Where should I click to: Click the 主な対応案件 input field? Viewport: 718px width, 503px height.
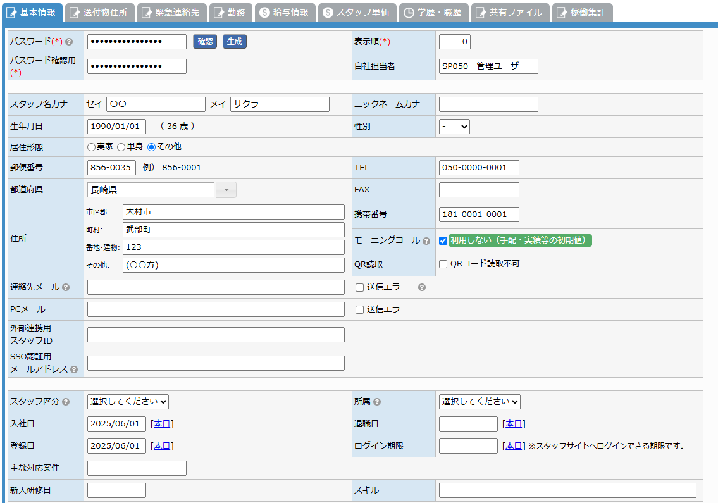[137, 468]
